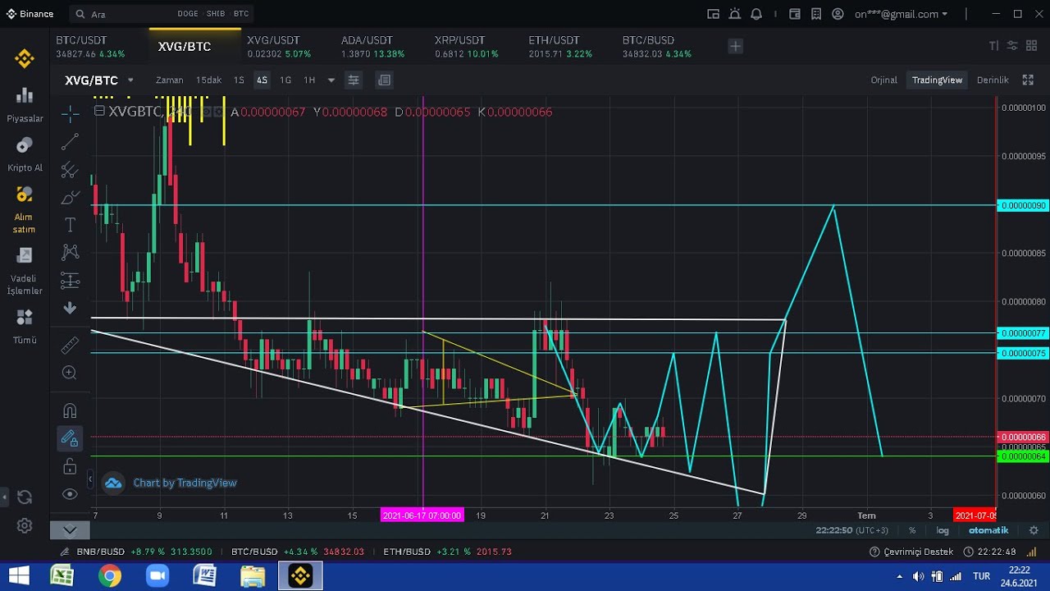
Task: Toggle magnet mode for drawings
Action: (x=70, y=410)
